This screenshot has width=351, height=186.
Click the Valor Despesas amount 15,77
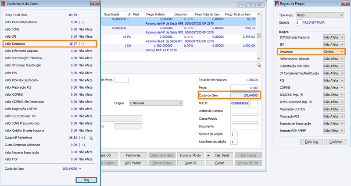click(x=73, y=43)
